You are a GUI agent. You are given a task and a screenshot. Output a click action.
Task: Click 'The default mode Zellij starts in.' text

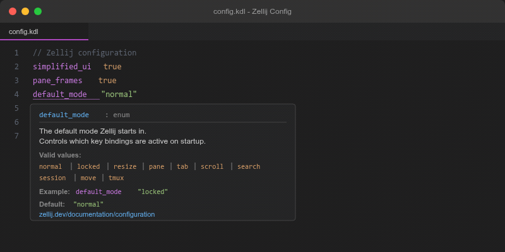click(x=93, y=131)
